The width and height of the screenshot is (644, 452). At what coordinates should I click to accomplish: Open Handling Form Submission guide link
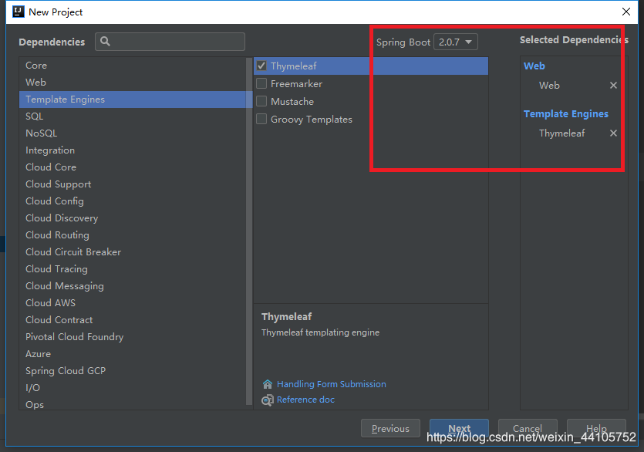332,384
